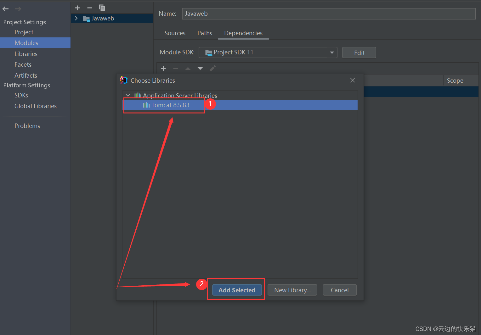Open SDKs under Platform Settings
Viewport: 481px width, 335px height.
[21, 95]
